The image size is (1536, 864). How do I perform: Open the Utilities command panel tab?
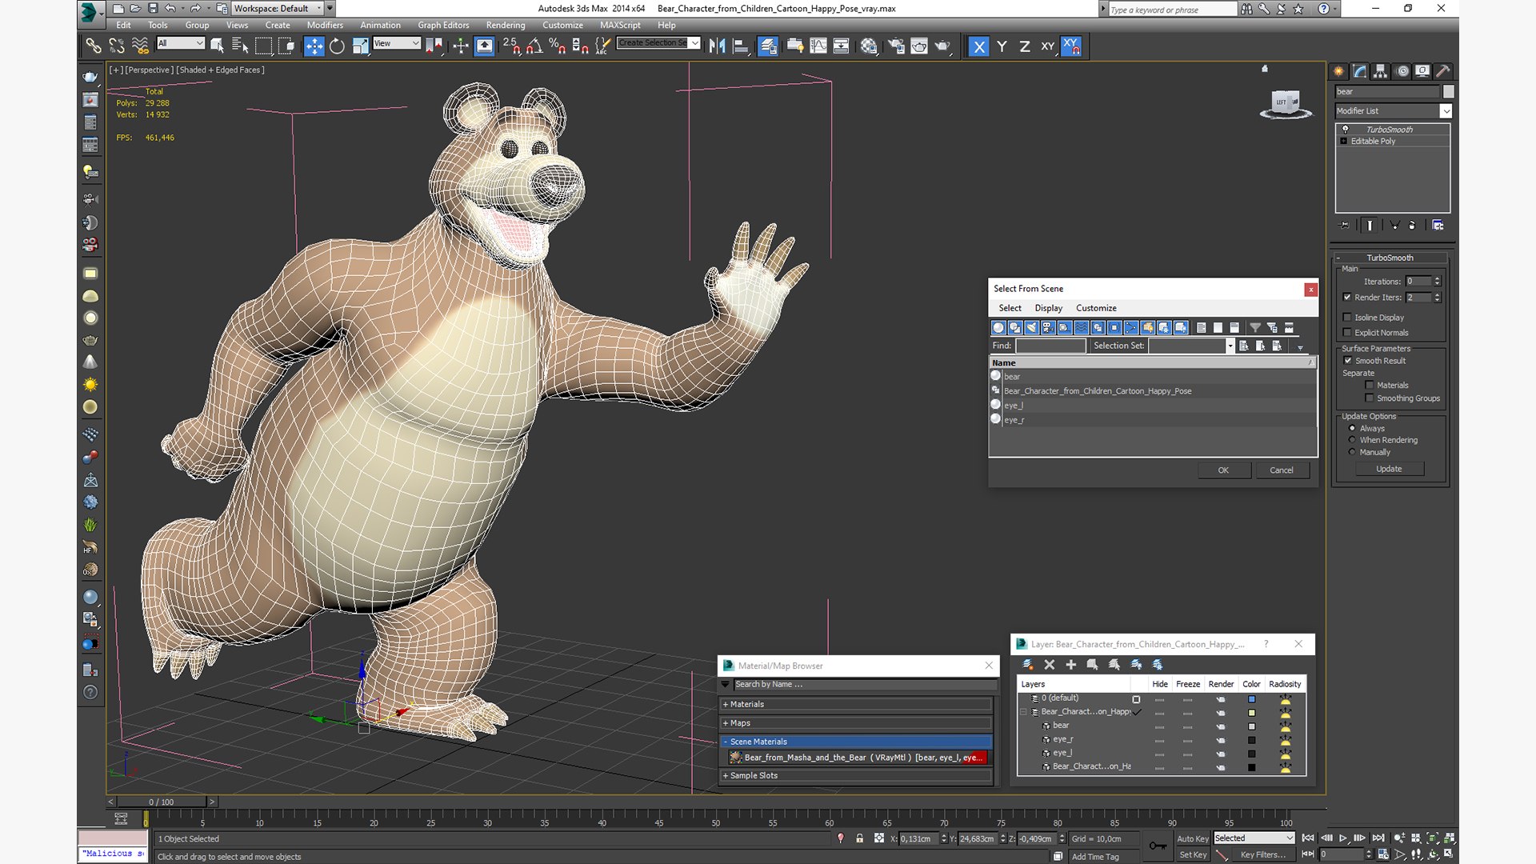(x=1442, y=71)
